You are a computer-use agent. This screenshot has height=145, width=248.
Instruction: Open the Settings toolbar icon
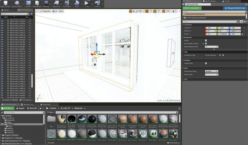46,4
